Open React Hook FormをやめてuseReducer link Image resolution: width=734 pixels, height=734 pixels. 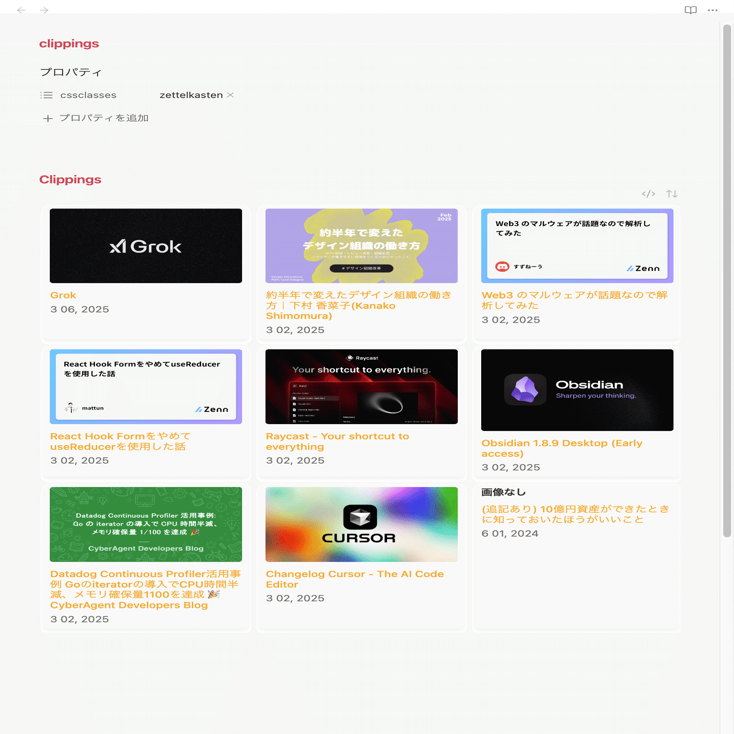pyautogui.click(x=121, y=441)
